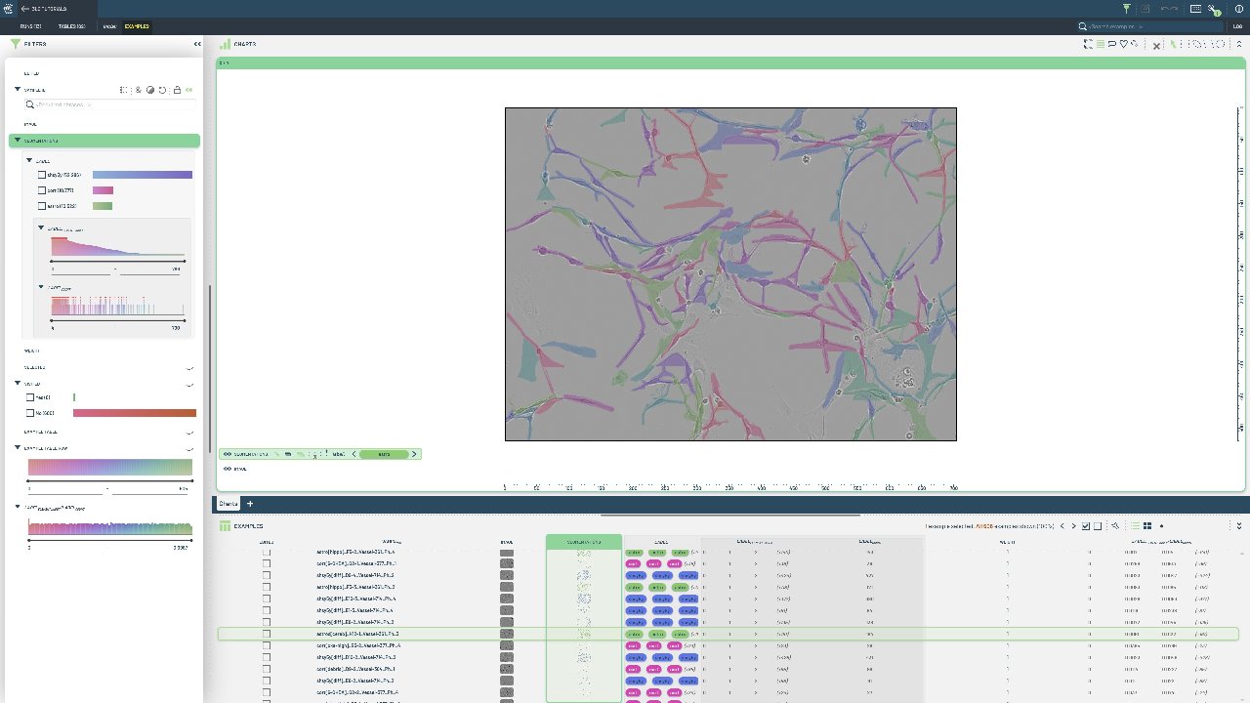Click the back arrow beside the project title
Viewport: 1250px width, 703px height.
pos(24,9)
